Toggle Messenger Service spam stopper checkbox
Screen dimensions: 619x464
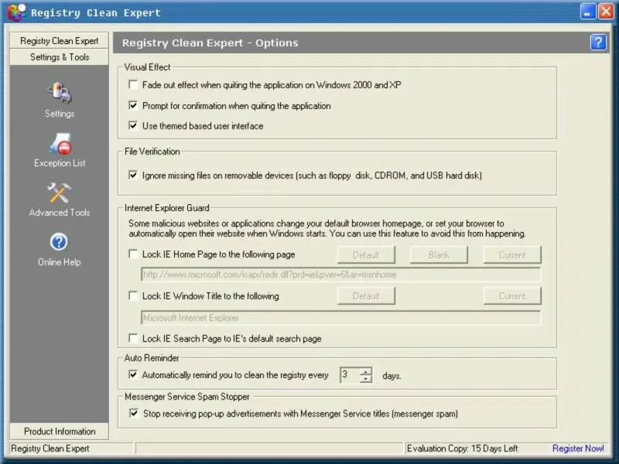tap(134, 413)
